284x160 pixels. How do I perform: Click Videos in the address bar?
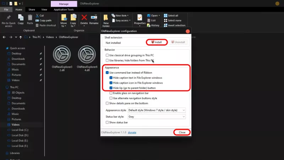(x=50, y=37)
